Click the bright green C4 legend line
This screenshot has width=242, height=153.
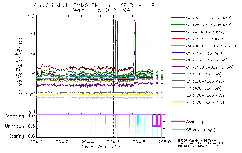[x=178, y=46]
